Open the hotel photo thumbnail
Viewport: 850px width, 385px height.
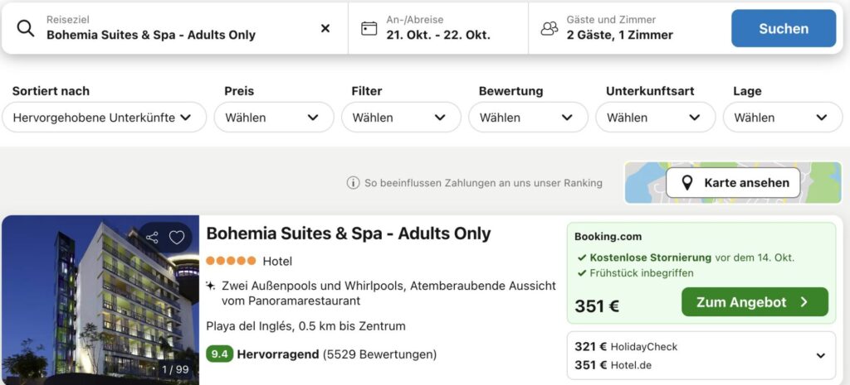click(100, 300)
